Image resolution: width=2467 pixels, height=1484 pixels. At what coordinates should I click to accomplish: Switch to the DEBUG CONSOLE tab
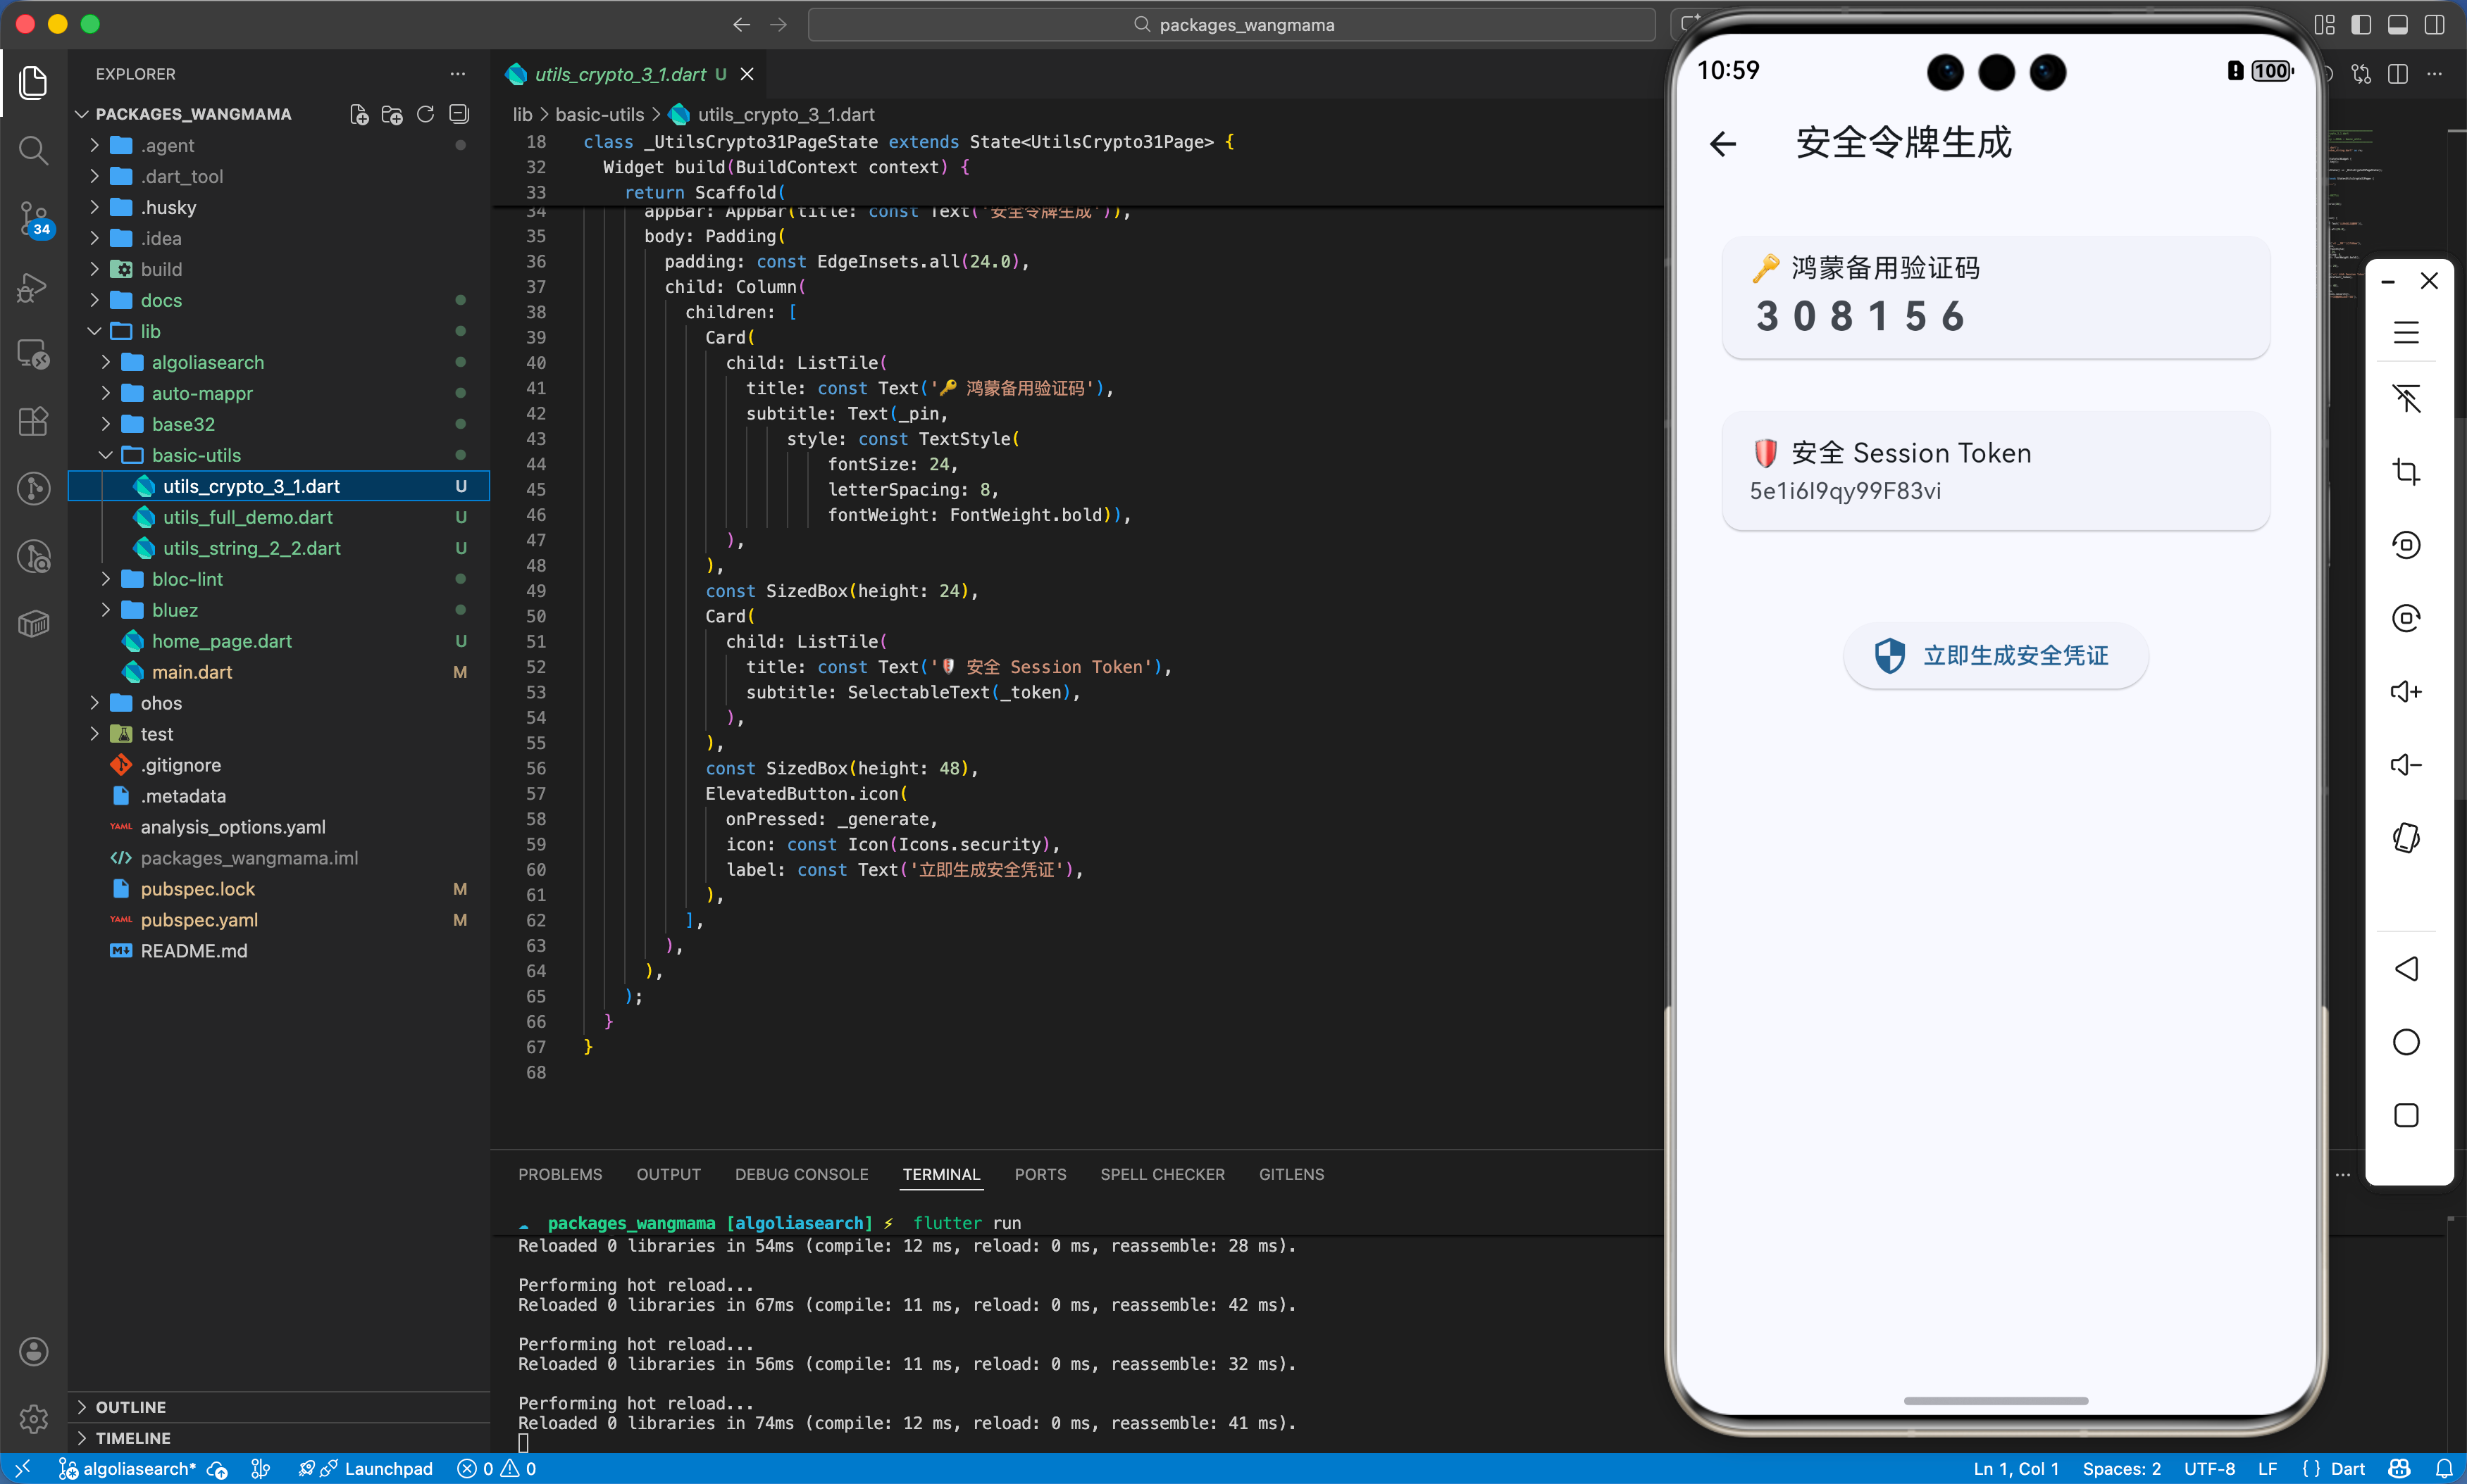pos(800,1174)
